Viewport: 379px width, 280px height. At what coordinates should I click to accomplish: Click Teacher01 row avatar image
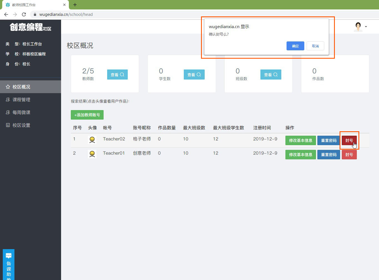point(92,154)
